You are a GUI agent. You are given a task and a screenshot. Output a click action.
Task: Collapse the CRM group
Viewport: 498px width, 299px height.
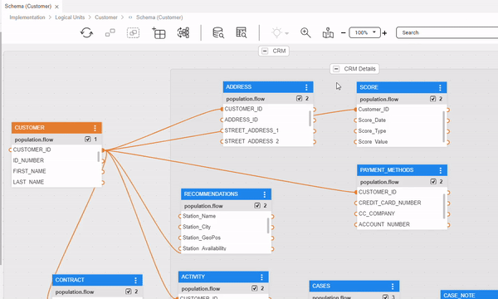pyautogui.click(x=265, y=51)
